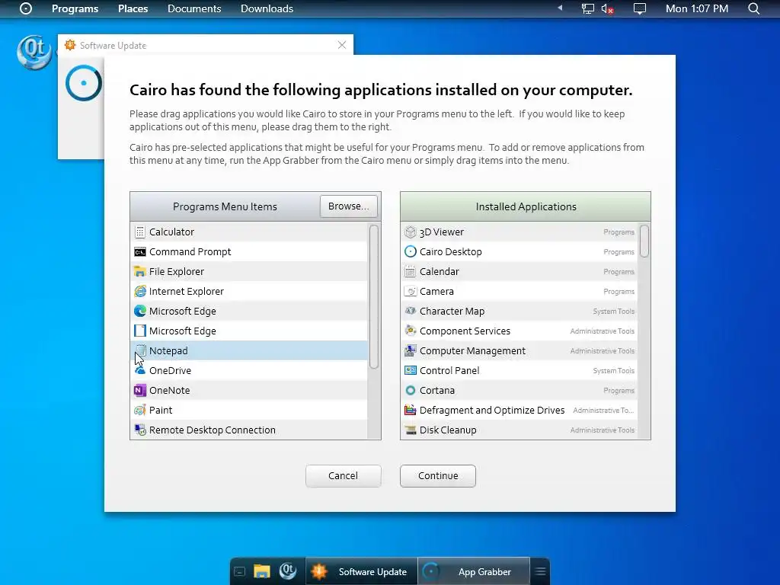Click the Programs Menu Items scrollbar thumb
The width and height of the screenshot is (780, 585).
(x=373, y=296)
